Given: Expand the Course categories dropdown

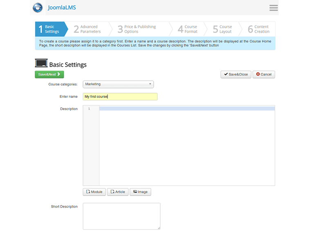Looking at the screenshot, I should (118, 84).
